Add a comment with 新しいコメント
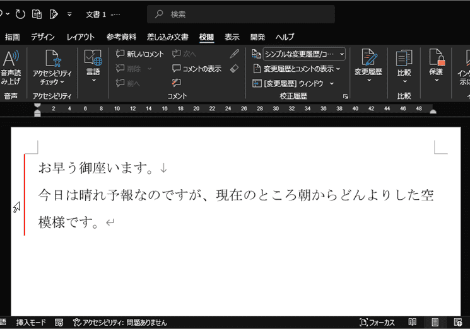 pyautogui.click(x=140, y=54)
